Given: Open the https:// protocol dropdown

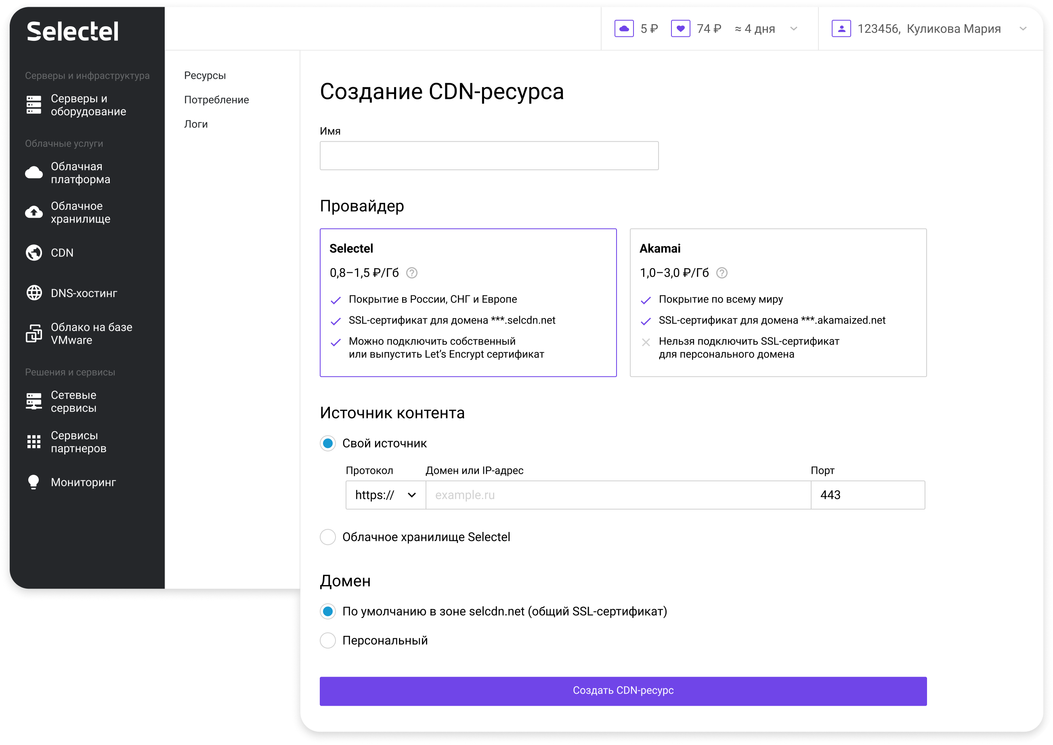Looking at the screenshot, I should pyautogui.click(x=386, y=495).
